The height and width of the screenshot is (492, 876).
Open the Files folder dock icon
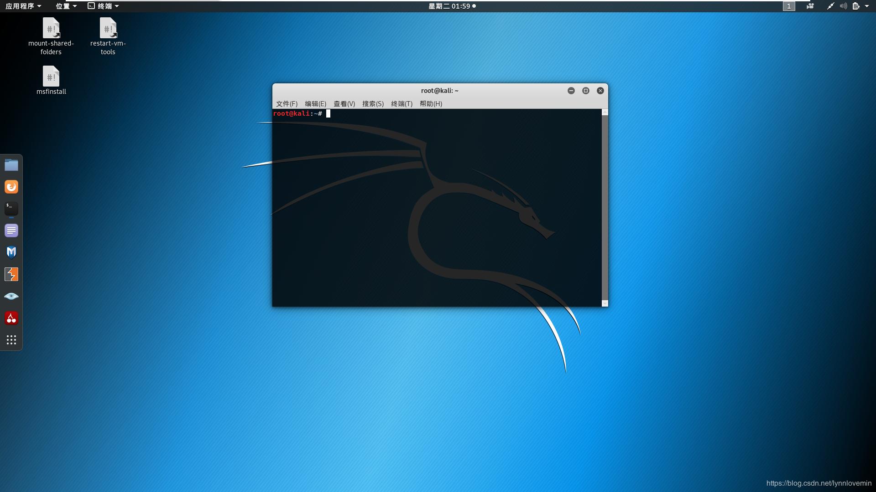11,165
